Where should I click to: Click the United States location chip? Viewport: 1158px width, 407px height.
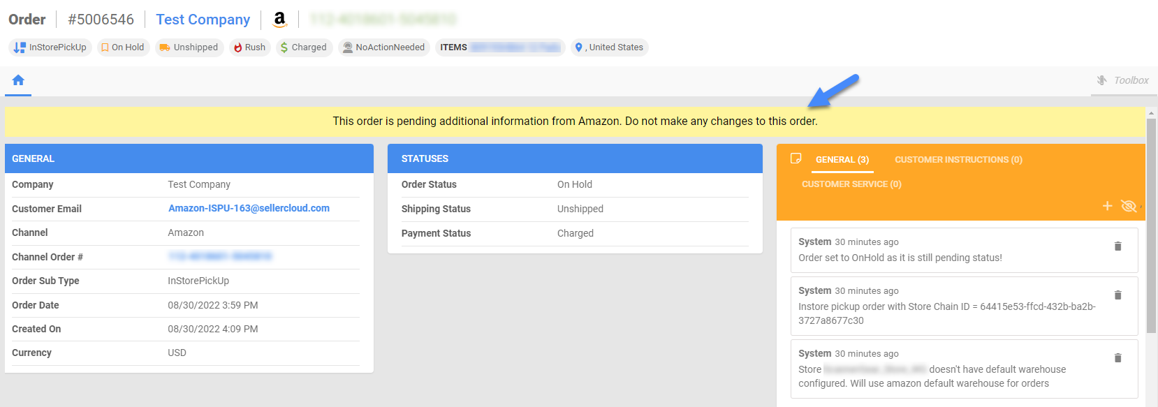pos(609,47)
